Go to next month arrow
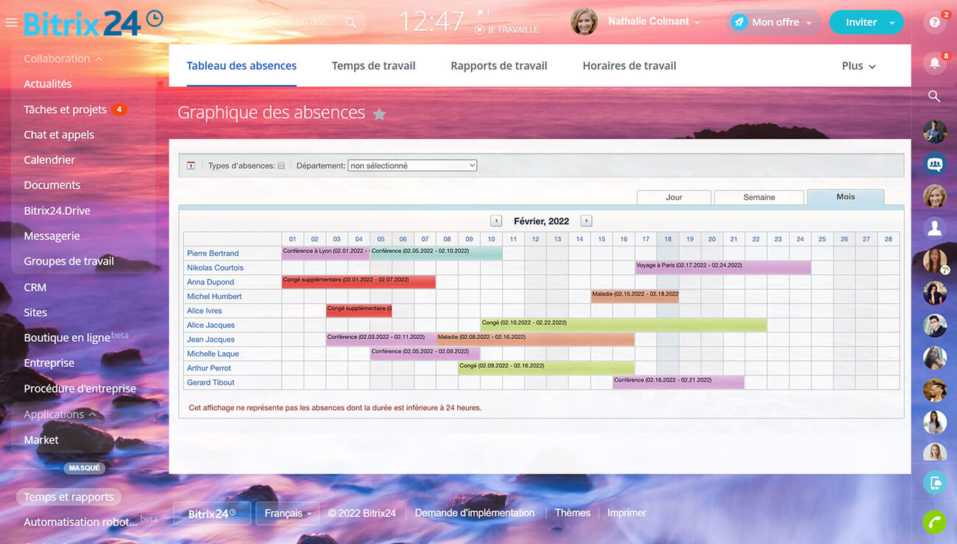Viewport: 957px width, 544px height. pyautogui.click(x=586, y=221)
